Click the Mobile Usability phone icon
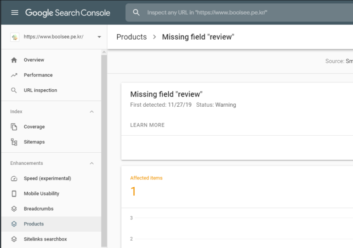The image size is (353, 248). tap(14, 194)
